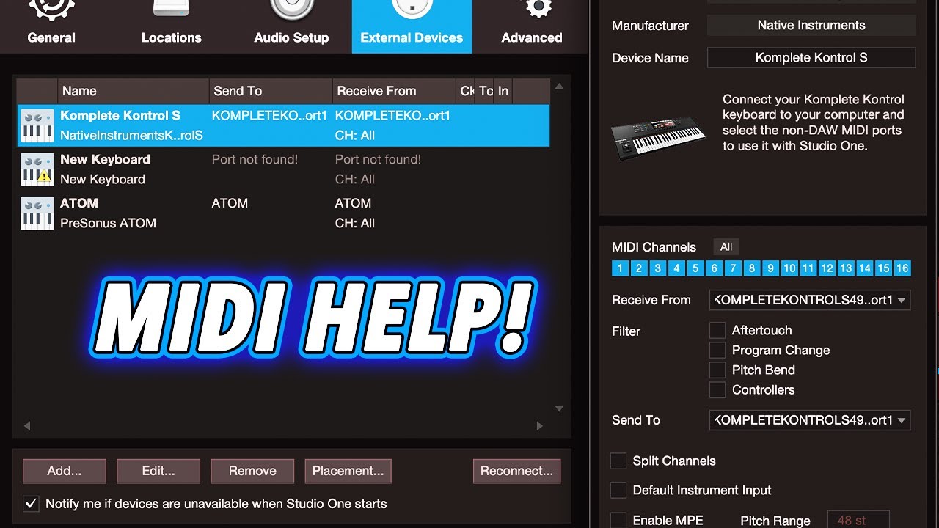Image resolution: width=939 pixels, height=528 pixels.
Task: Toggle the Enable MPE checkbox
Action: pos(618,520)
